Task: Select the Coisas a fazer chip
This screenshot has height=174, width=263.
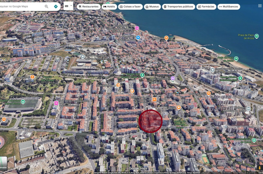Action: pos(130,7)
